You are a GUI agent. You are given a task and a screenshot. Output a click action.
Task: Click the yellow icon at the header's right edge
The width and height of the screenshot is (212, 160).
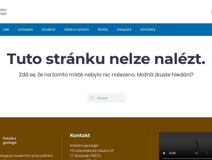coord(211,12)
